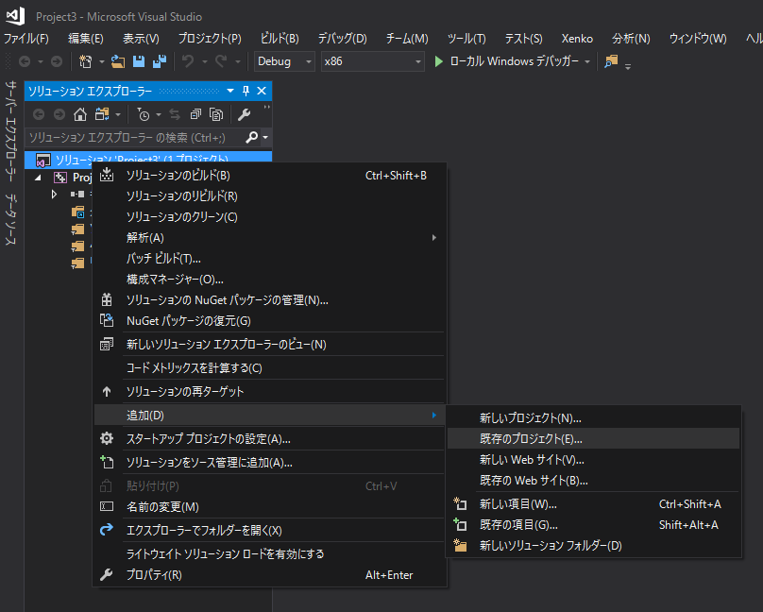Open the プロジェクト(P) menu
The width and height of the screenshot is (763, 612).
point(210,39)
